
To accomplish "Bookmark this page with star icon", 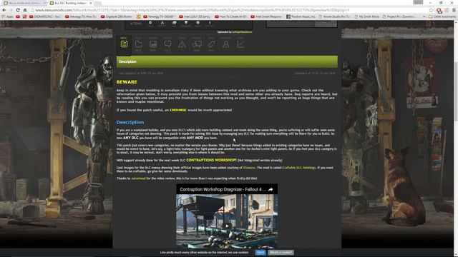I will click(x=431, y=10).
